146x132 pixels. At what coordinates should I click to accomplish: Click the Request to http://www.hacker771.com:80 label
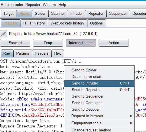pos(53,34)
